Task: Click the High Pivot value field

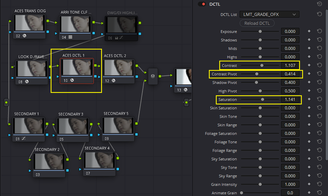Action: (290, 91)
